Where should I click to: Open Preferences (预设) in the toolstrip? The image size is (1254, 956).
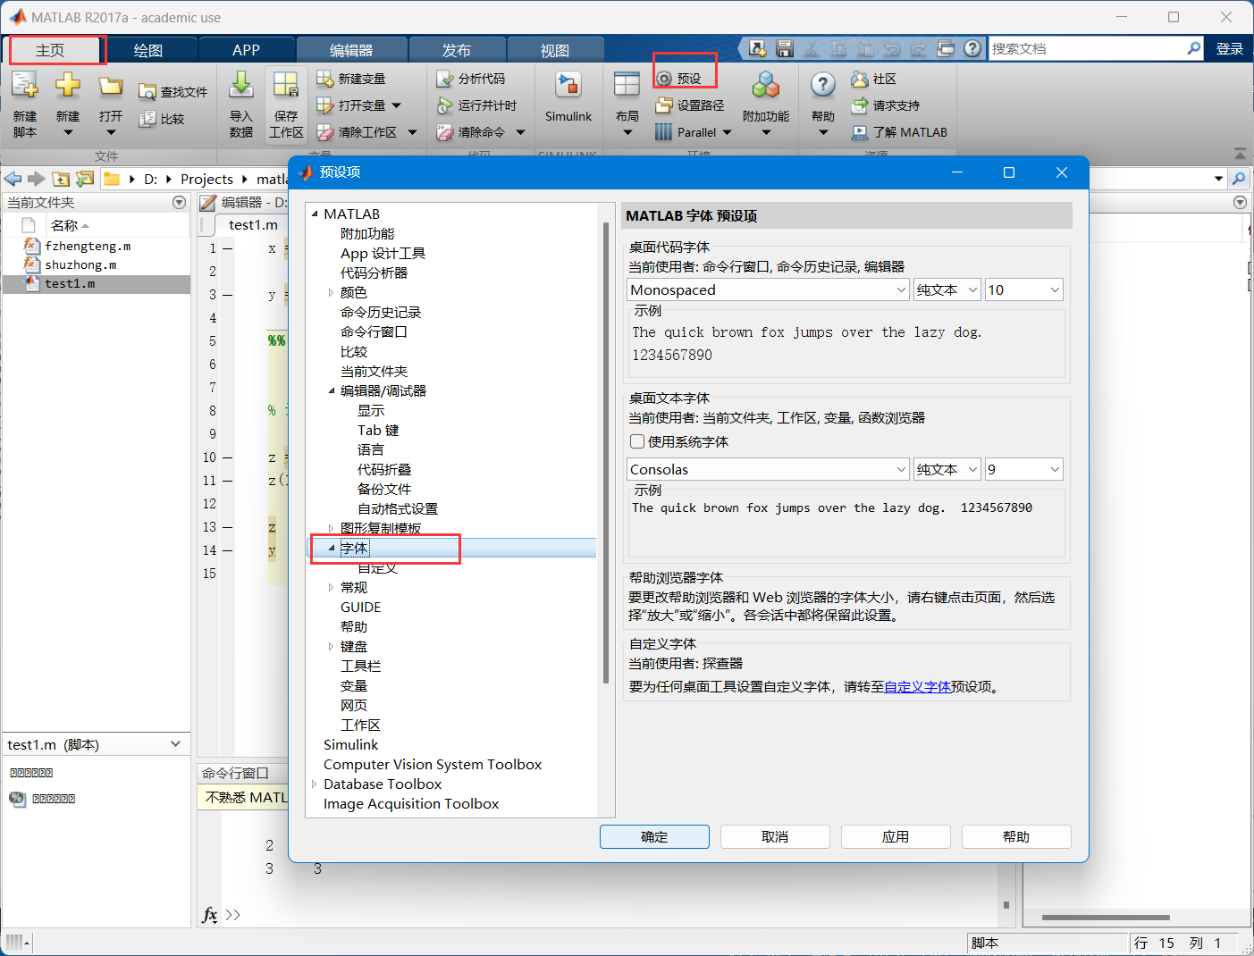click(679, 79)
